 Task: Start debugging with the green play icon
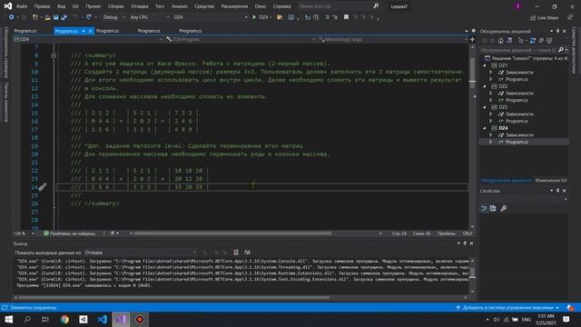point(254,17)
